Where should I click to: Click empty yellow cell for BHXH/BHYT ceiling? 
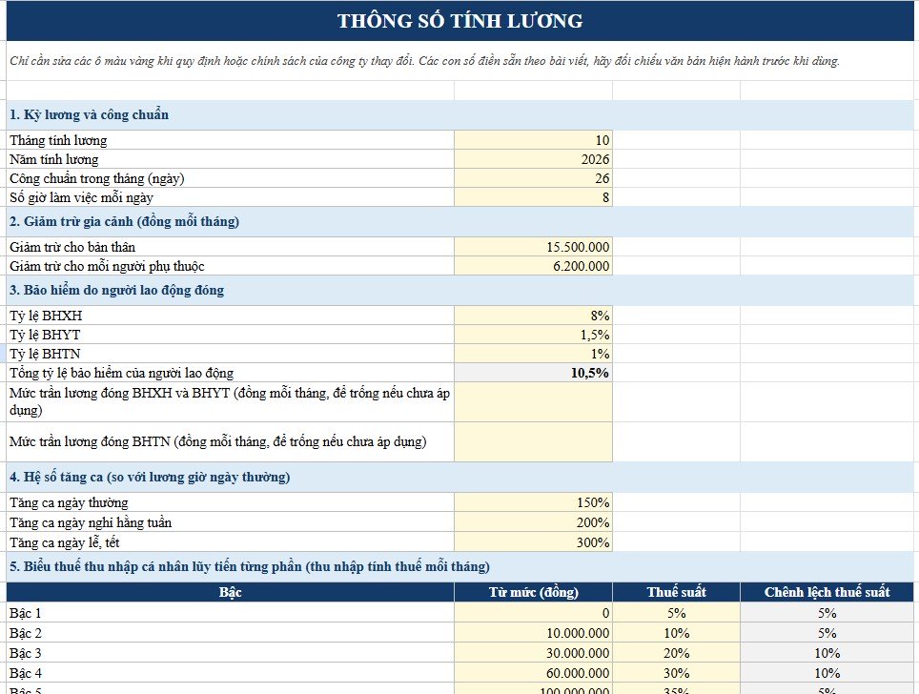click(533, 402)
